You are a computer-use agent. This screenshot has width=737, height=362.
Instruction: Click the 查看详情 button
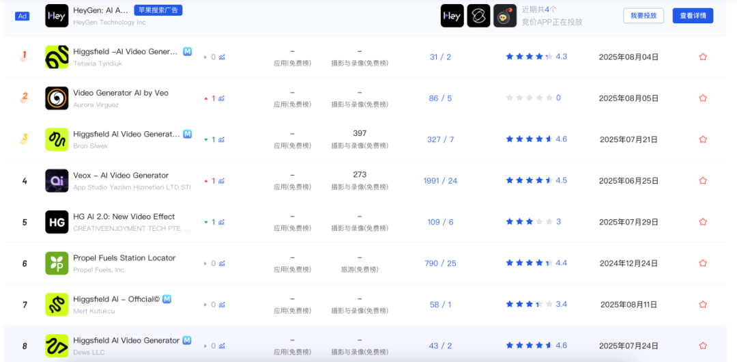693,16
